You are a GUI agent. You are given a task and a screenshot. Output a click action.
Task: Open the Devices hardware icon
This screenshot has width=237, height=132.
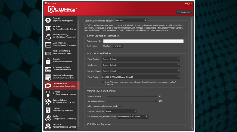(48, 94)
